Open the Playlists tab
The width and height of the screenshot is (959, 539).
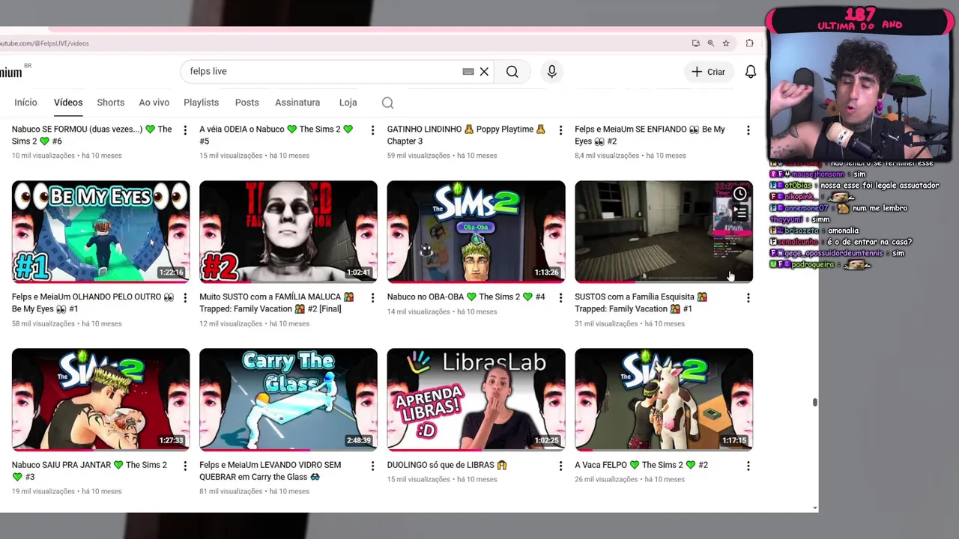click(x=202, y=103)
